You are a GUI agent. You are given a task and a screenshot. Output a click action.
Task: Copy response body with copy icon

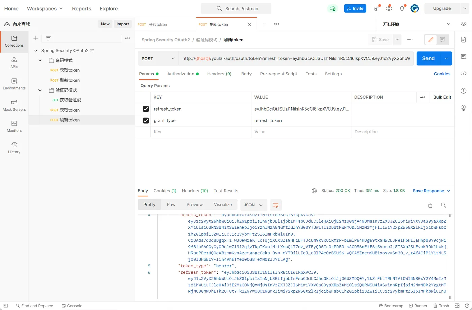click(430, 205)
